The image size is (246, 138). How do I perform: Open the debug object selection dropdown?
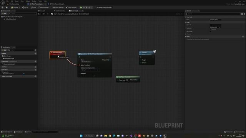click(x=104, y=7)
